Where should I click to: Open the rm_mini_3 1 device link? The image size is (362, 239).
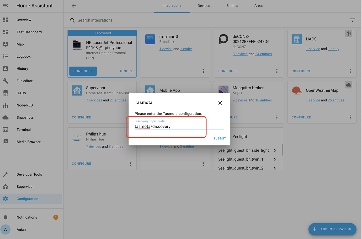(x=166, y=49)
